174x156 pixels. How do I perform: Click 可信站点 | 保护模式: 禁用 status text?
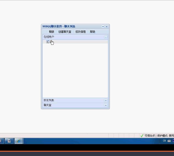point(159,136)
